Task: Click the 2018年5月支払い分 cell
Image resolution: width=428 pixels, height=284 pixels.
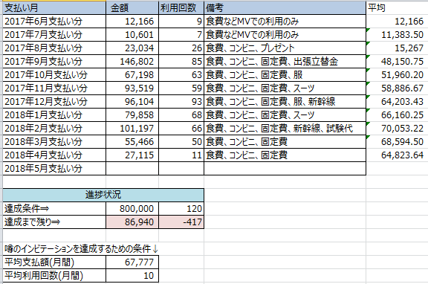Action: [54, 169]
